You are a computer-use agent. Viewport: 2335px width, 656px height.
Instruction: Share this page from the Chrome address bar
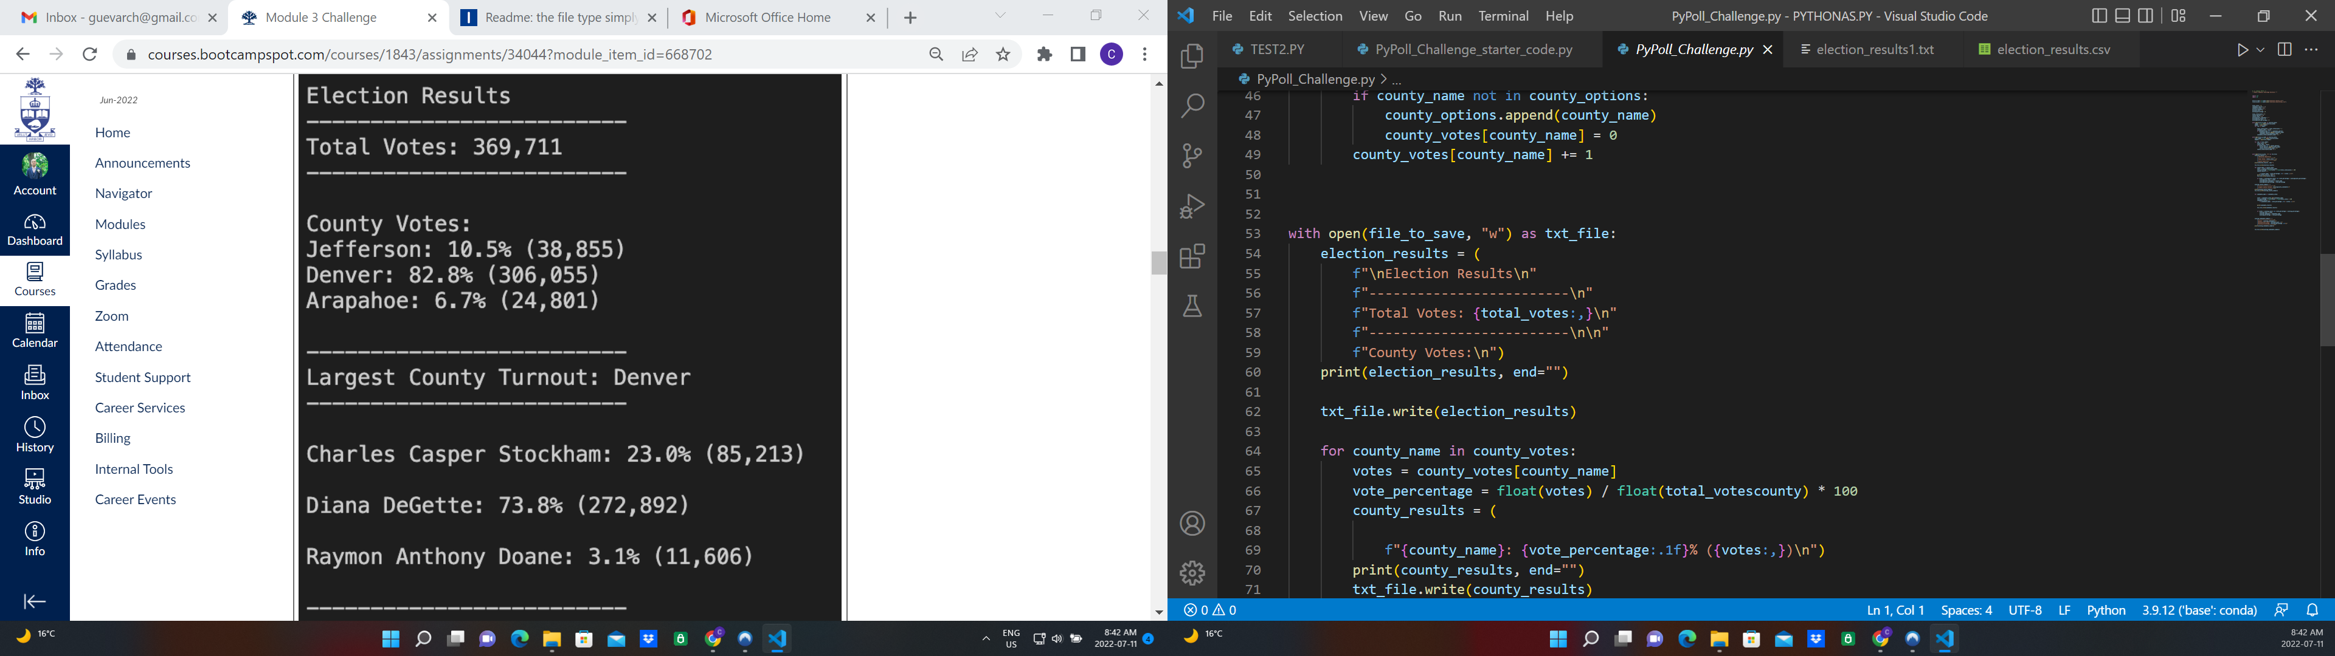pos(970,55)
